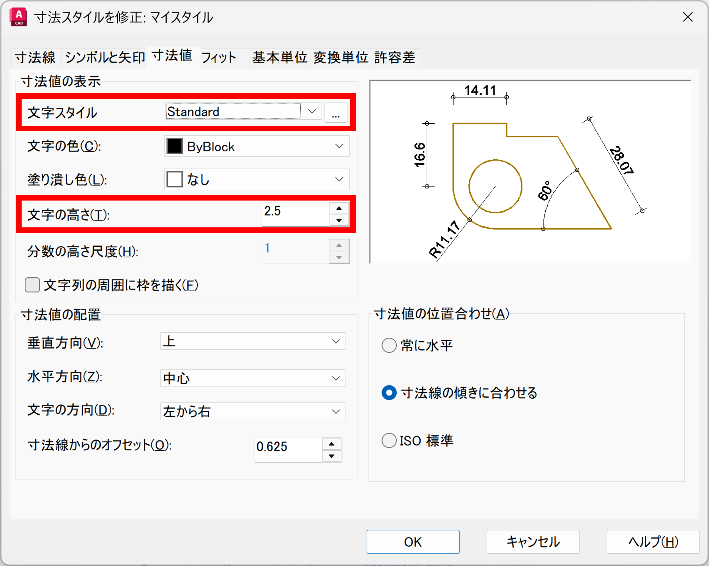The image size is (709, 566).
Task: Click the AutoCAD app icon in title bar
Action: click(18, 17)
